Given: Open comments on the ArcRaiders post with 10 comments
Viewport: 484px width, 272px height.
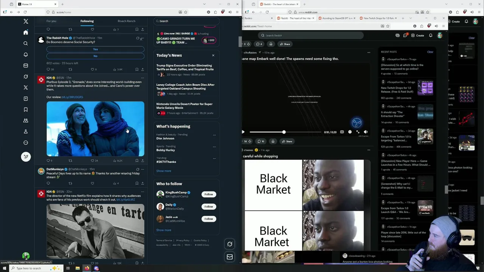Looking at the screenshot, I should [261, 141].
